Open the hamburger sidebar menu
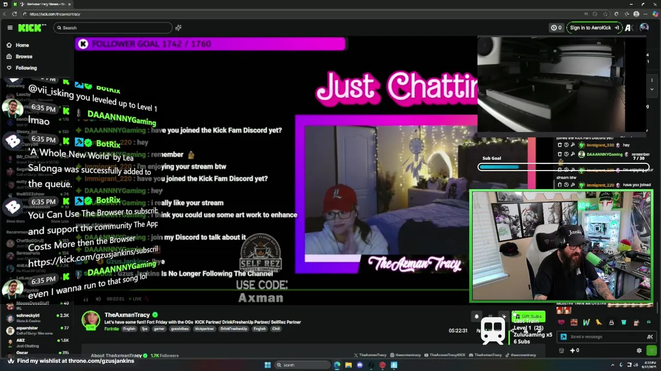The image size is (661, 371). [10, 28]
